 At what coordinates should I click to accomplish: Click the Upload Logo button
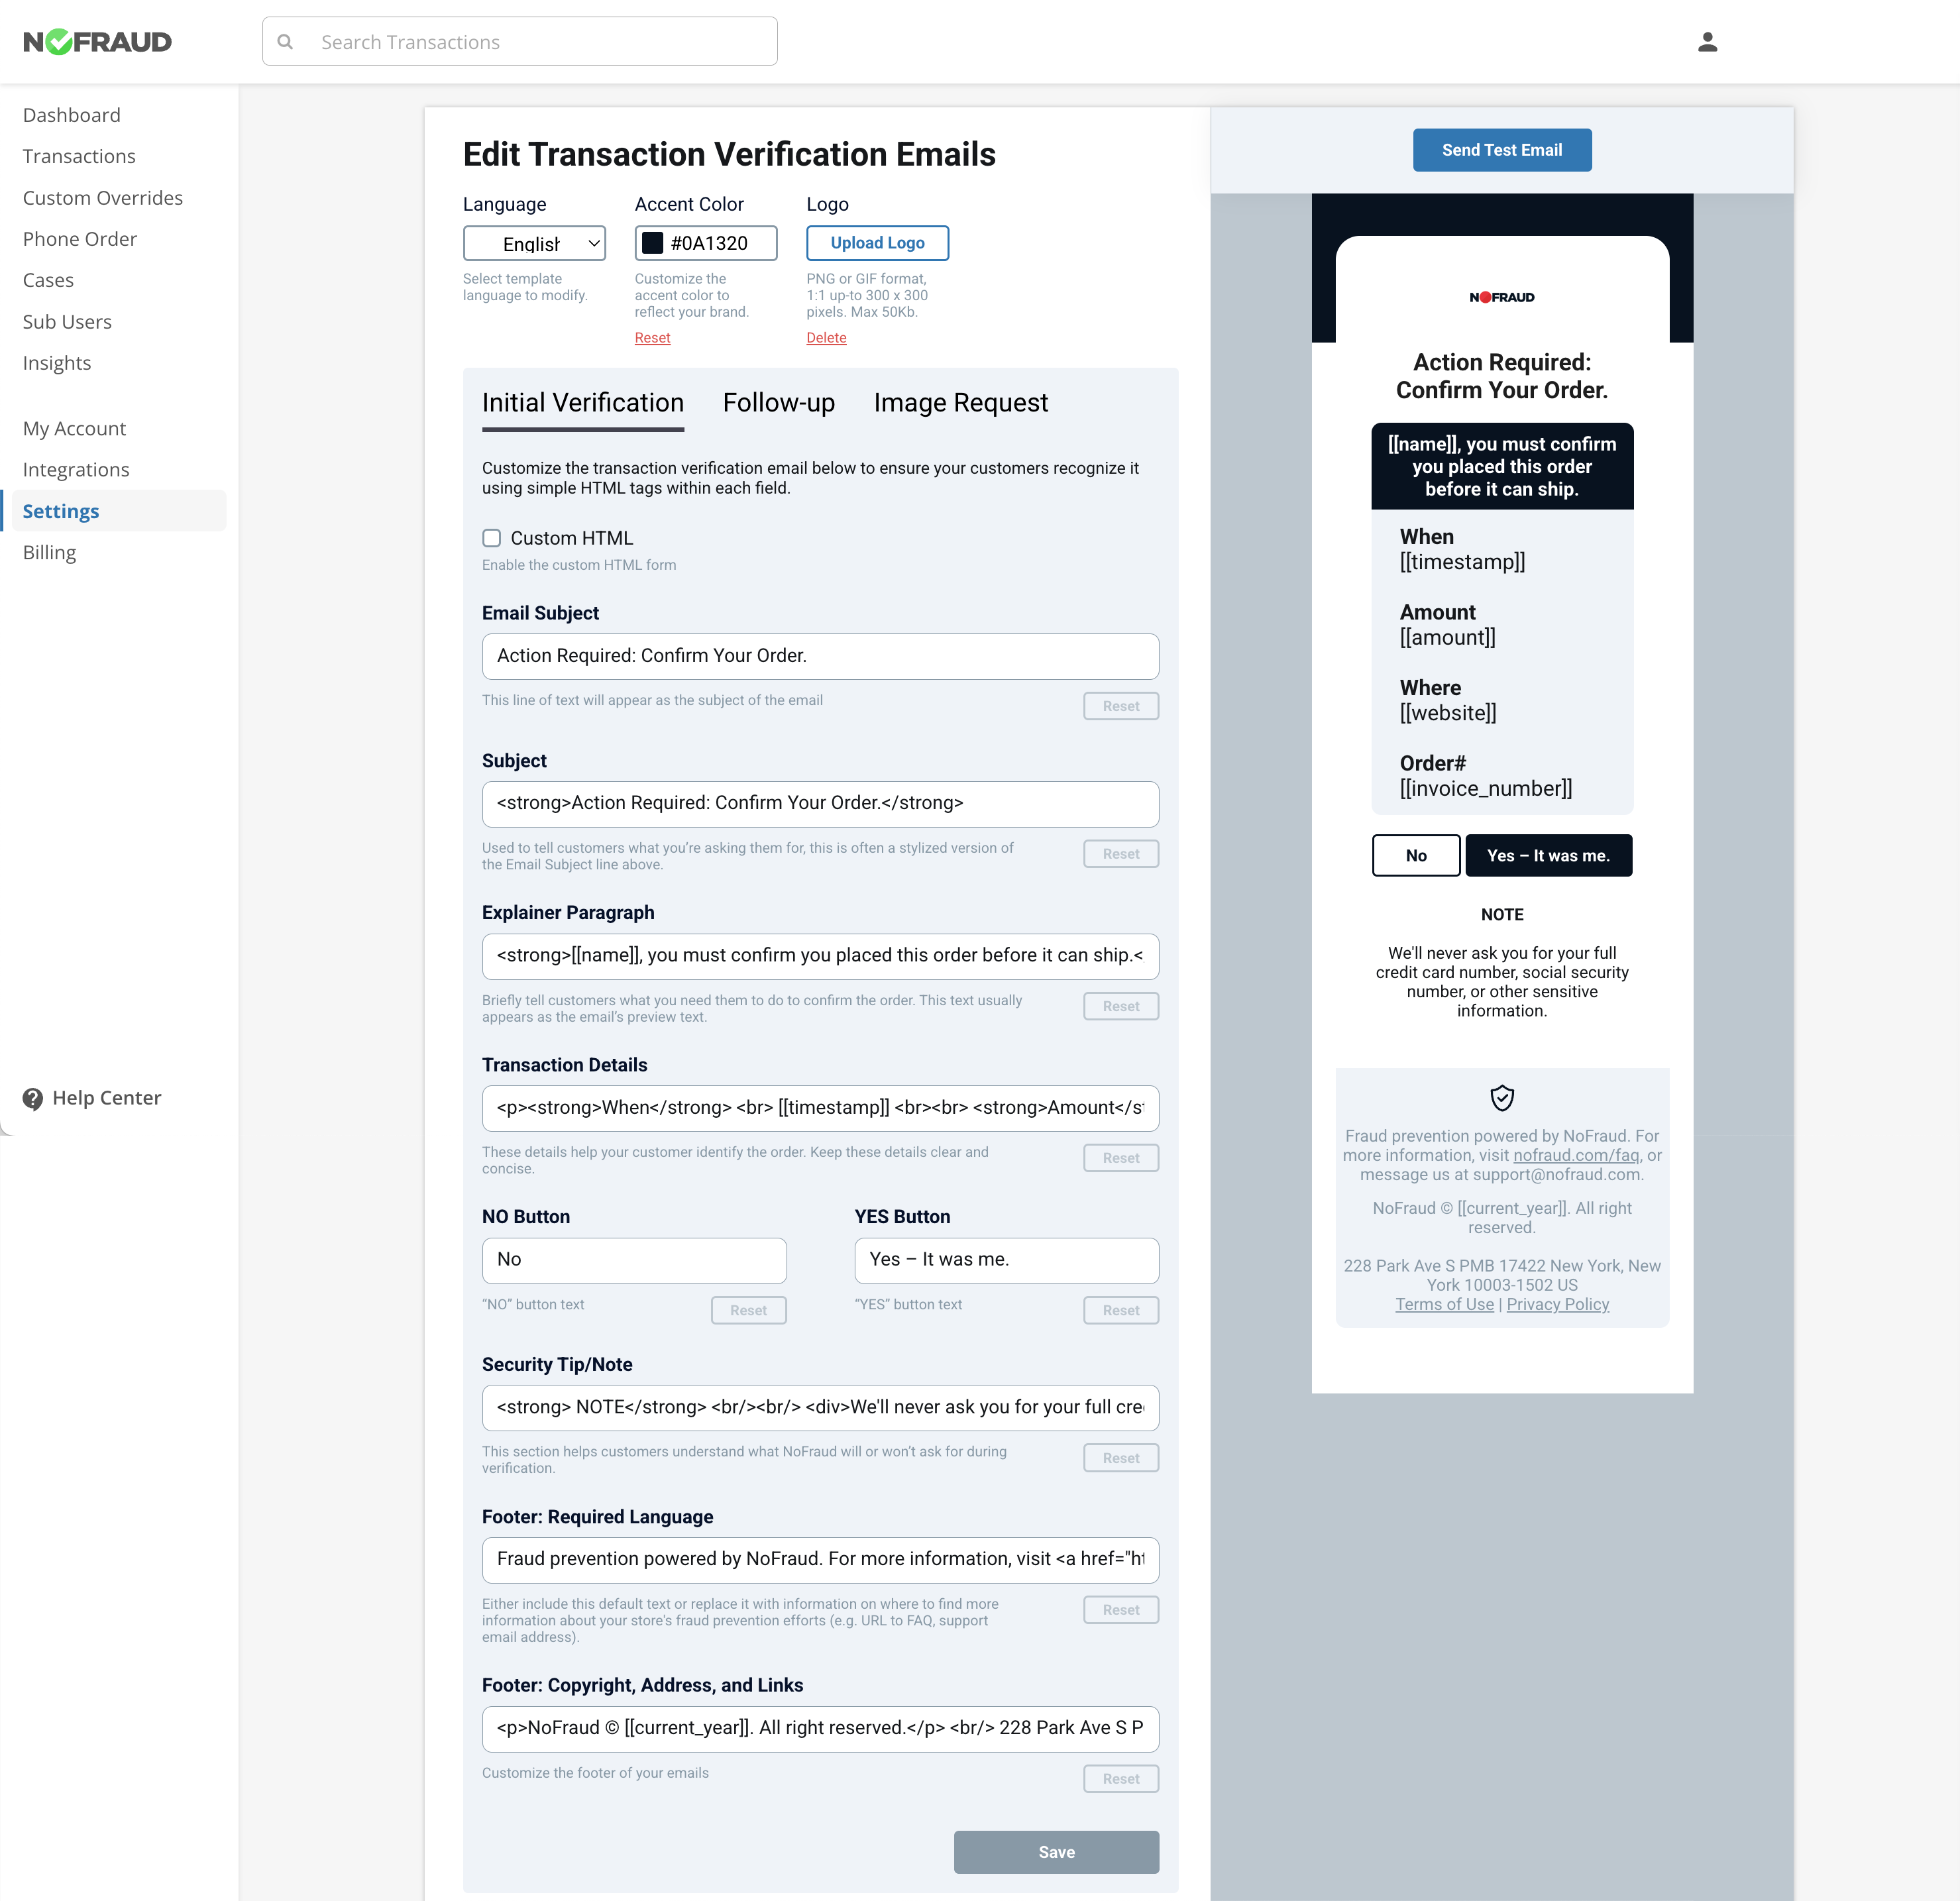[877, 243]
